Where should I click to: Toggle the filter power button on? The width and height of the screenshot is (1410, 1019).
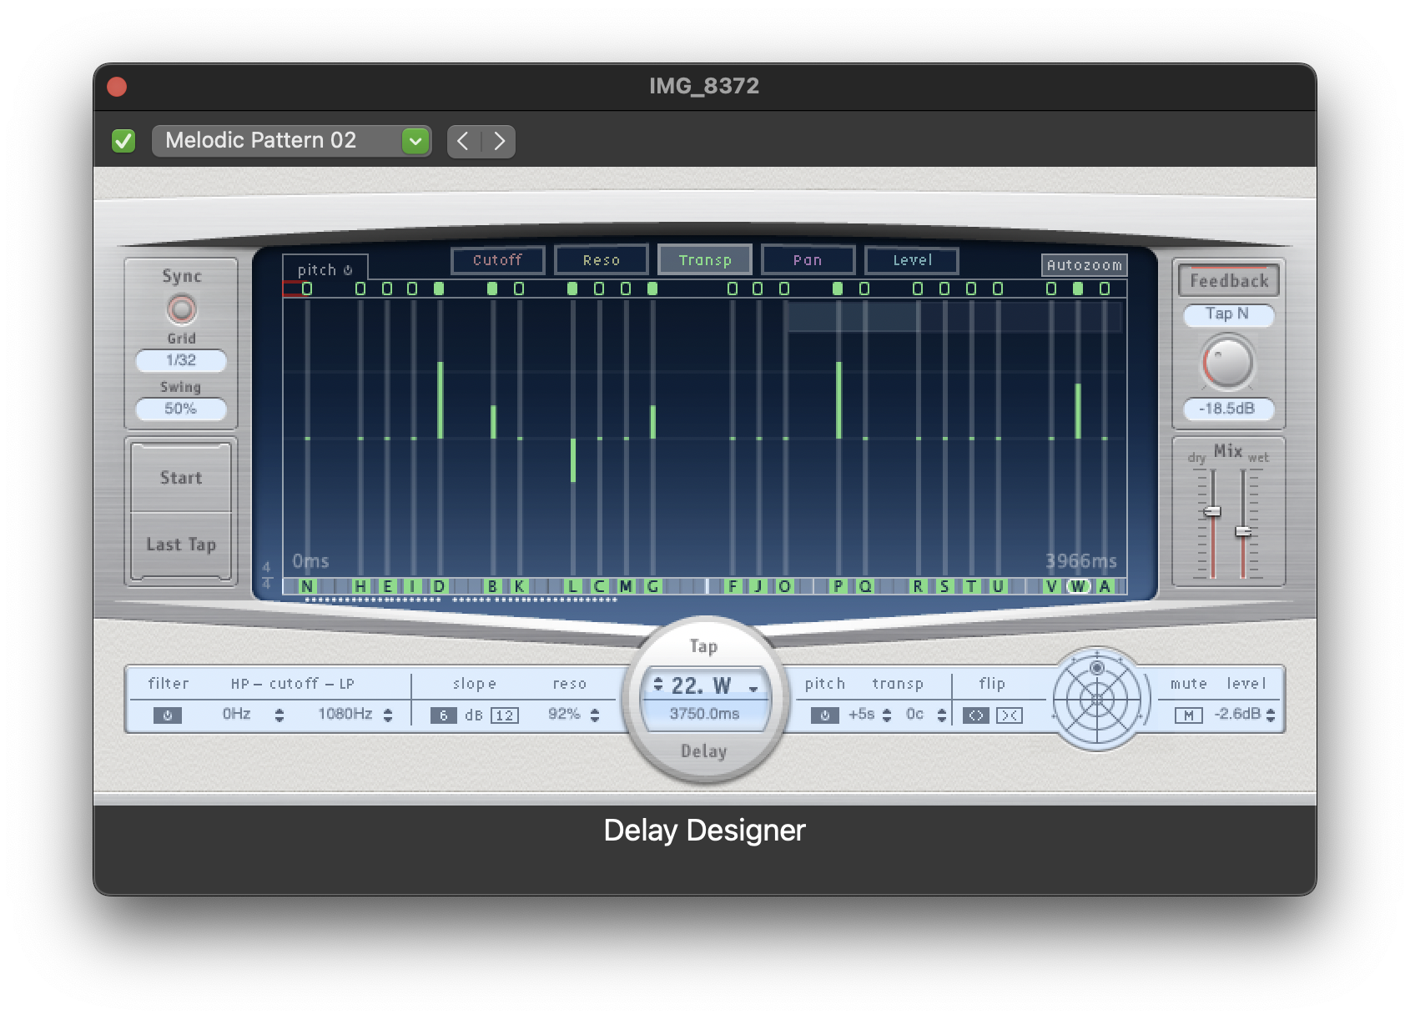click(167, 715)
